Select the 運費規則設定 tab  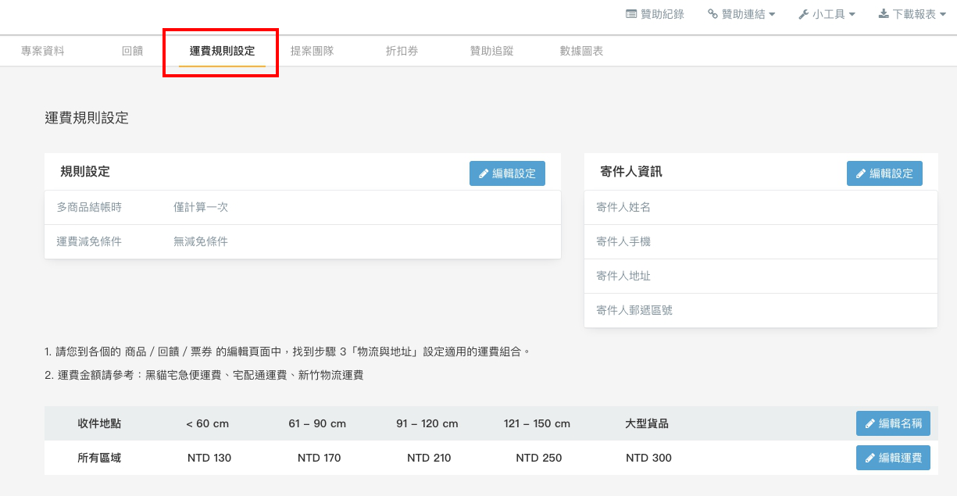click(222, 51)
